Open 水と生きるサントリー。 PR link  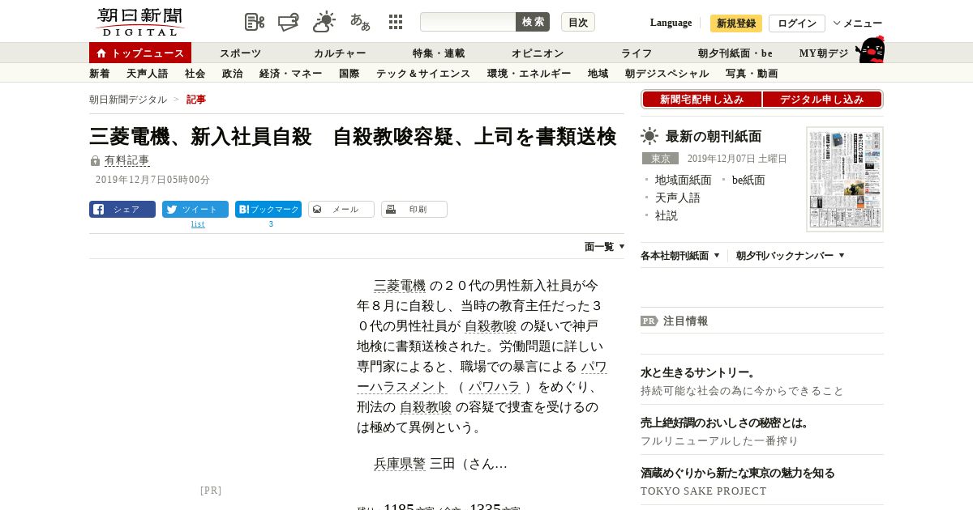click(698, 372)
